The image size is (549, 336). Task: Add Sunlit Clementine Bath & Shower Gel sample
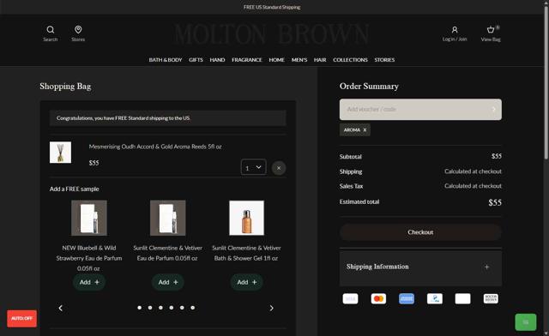pyautogui.click(x=247, y=282)
